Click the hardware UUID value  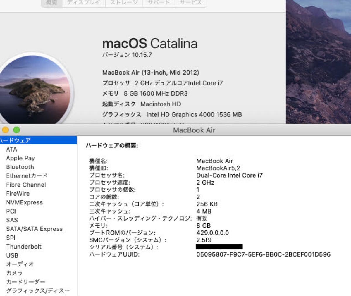coord(264,254)
